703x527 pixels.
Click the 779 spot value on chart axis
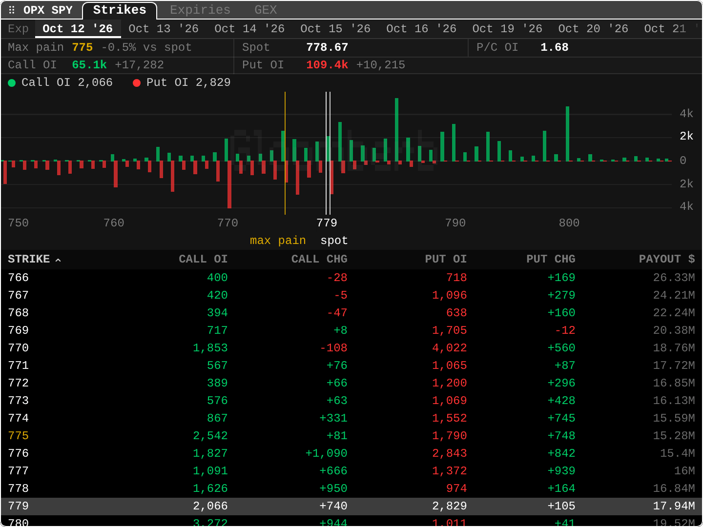coord(327,223)
